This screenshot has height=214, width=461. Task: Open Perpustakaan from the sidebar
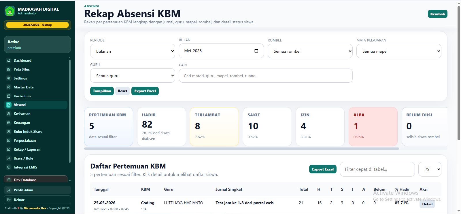(36, 141)
